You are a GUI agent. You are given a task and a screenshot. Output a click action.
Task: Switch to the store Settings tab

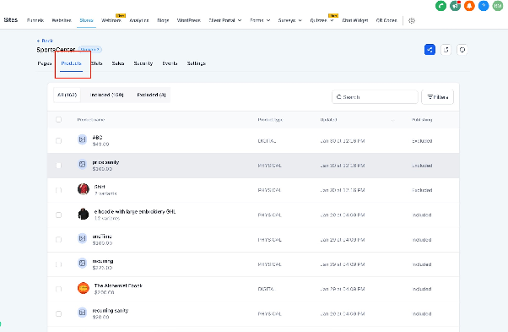(197, 63)
